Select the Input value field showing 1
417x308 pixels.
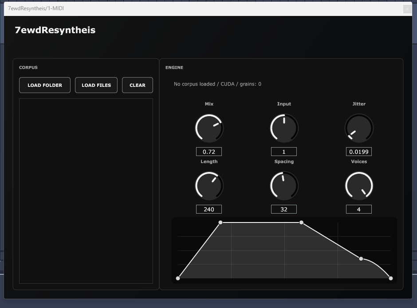click(x=284, y=152)
